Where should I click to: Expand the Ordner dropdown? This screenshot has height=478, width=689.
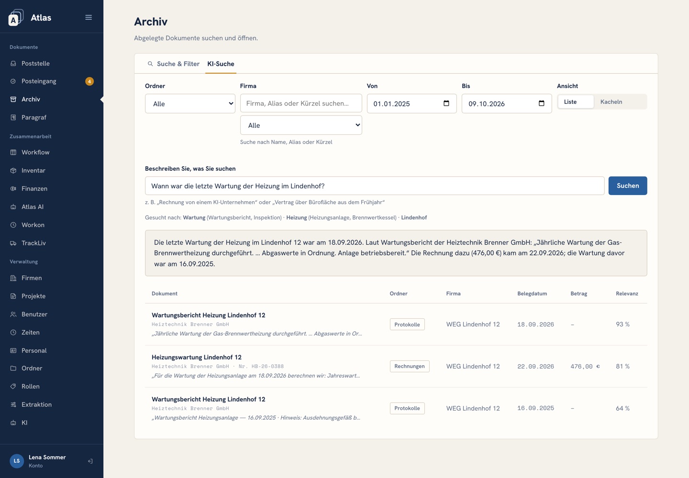pyautogui.click(x=190, y=104)
